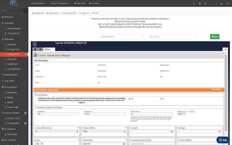232x145 pixels.
Task: Click the Products / Firearms count badge
Action: tap(25, 113)
